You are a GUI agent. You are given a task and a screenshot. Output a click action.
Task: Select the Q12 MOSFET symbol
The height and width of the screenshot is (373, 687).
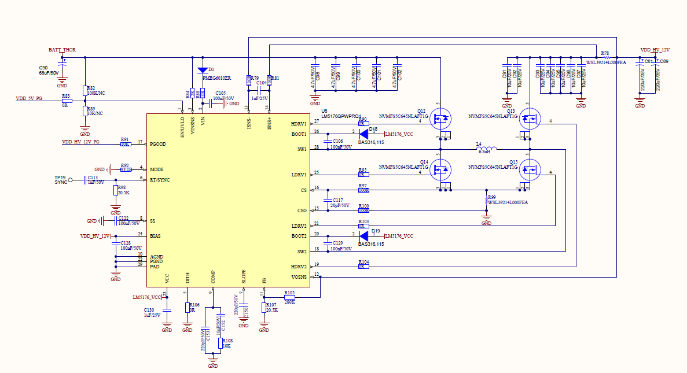pyautogui.click(x=441, y=119)
